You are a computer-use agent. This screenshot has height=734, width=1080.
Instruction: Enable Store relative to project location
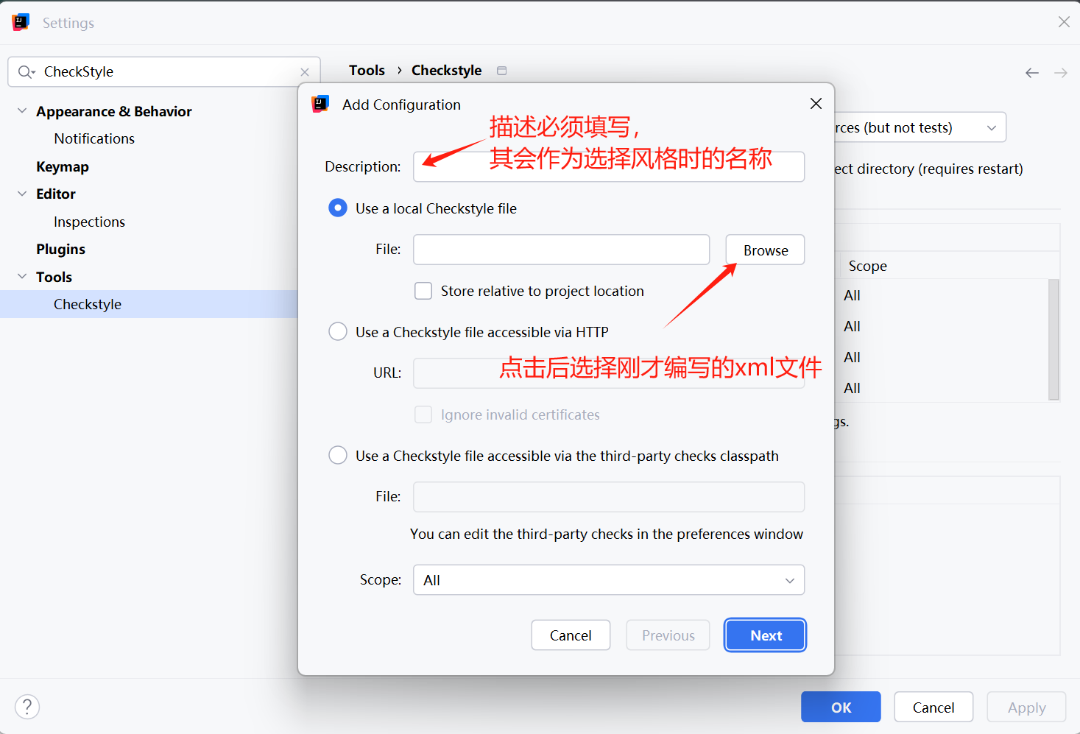coord(423,291)
